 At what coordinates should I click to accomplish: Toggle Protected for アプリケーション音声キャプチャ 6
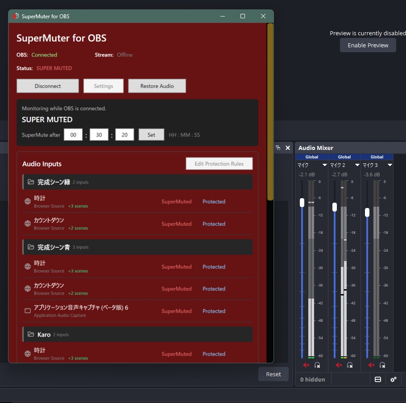click(x=214, y=311)
